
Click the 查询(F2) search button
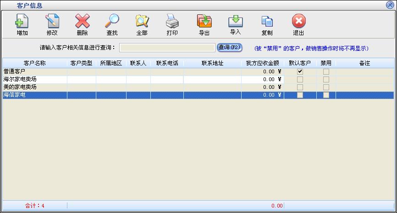[229, 48]
